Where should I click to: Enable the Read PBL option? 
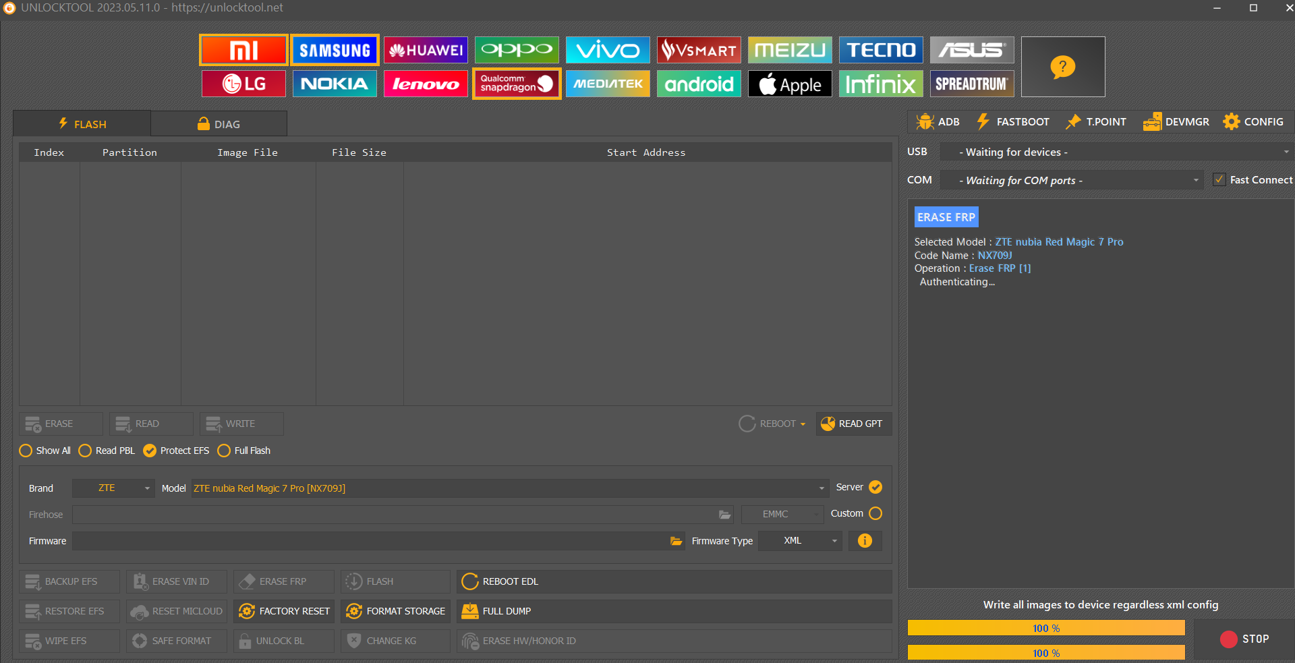107,451
